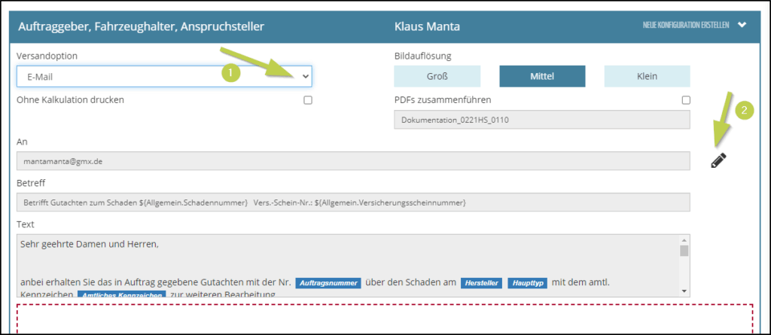This screenshot has width=771, height=335.
Task: Choose Mittel Bildauflösung option
Action: (542, 76)
